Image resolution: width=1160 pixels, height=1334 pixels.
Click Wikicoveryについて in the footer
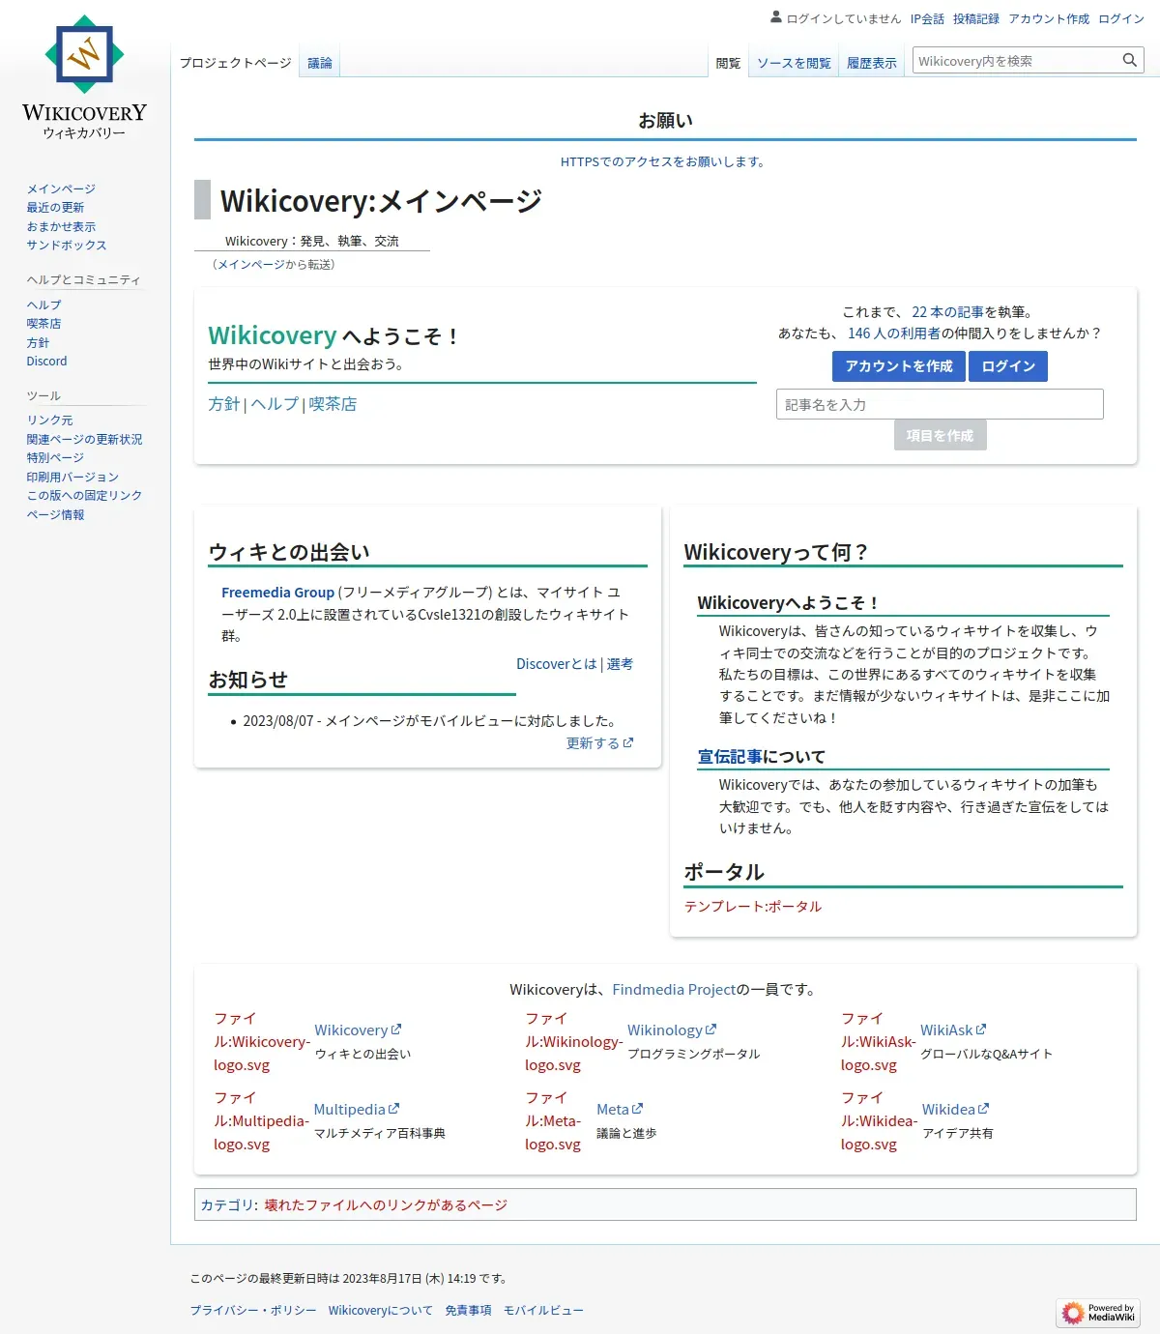(381, 1311)
